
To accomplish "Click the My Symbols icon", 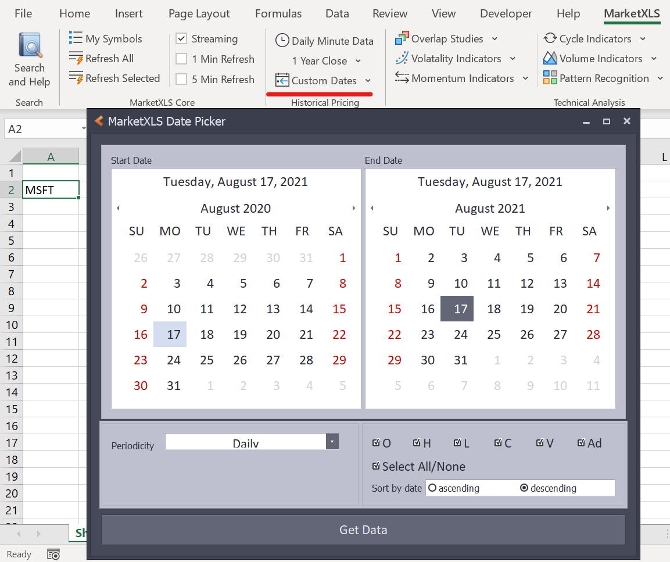I will pyautogui.click(x=76, y=38).
